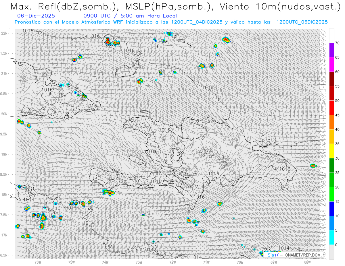Click the '21N' latitude label

(x=5, y=73)
